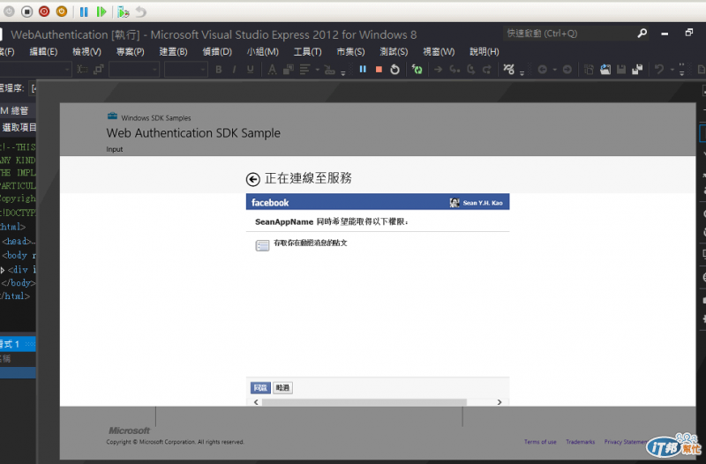Open the debug toolbar overflow options arrow
Image resolution: width=706 pixels, height=464 pixels.
[x=522, y=72]
